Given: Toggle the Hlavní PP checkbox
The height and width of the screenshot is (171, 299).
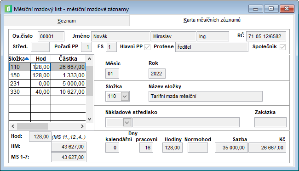Looking at the screenshot, I should tap(147, 47).
